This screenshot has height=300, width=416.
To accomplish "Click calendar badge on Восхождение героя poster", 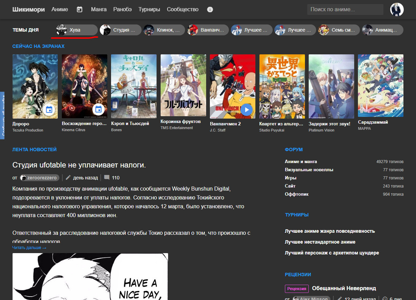I will [98, 109].
